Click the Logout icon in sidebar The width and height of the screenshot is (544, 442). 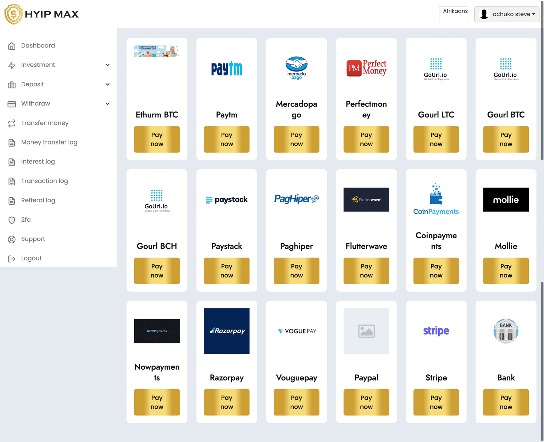(x=12, y=259)
